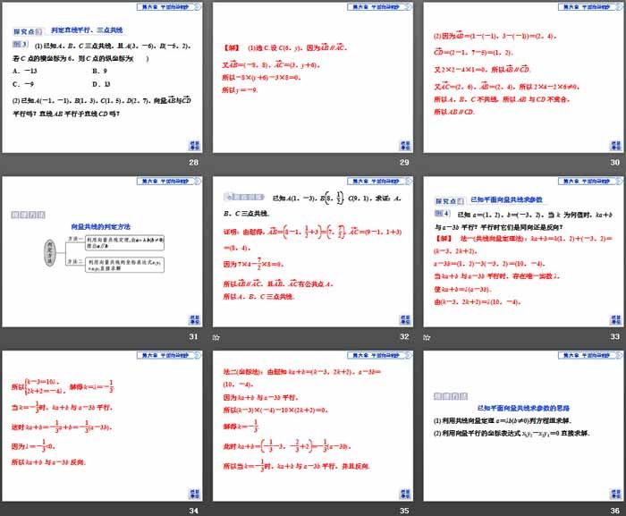The height and width of the screenshot is (516, 626).
Task: Click the blue corner badge on slide 31
Action: coord(194,320)
